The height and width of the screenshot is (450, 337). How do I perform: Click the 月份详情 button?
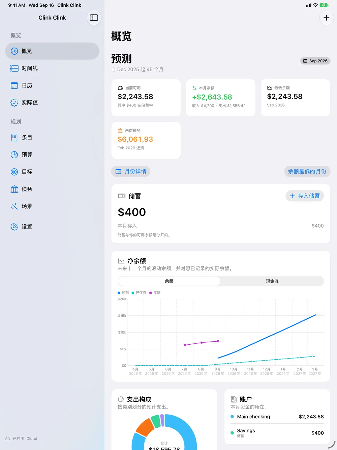point(131,171)
